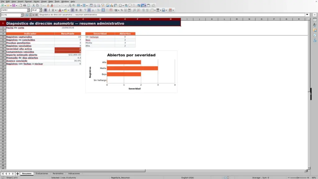Expand the formula bar arrow

click(x=307, y=15)
